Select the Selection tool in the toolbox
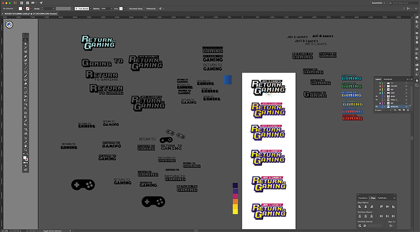Viewport: 420px width, 232px height. click(x=26, y=39)
